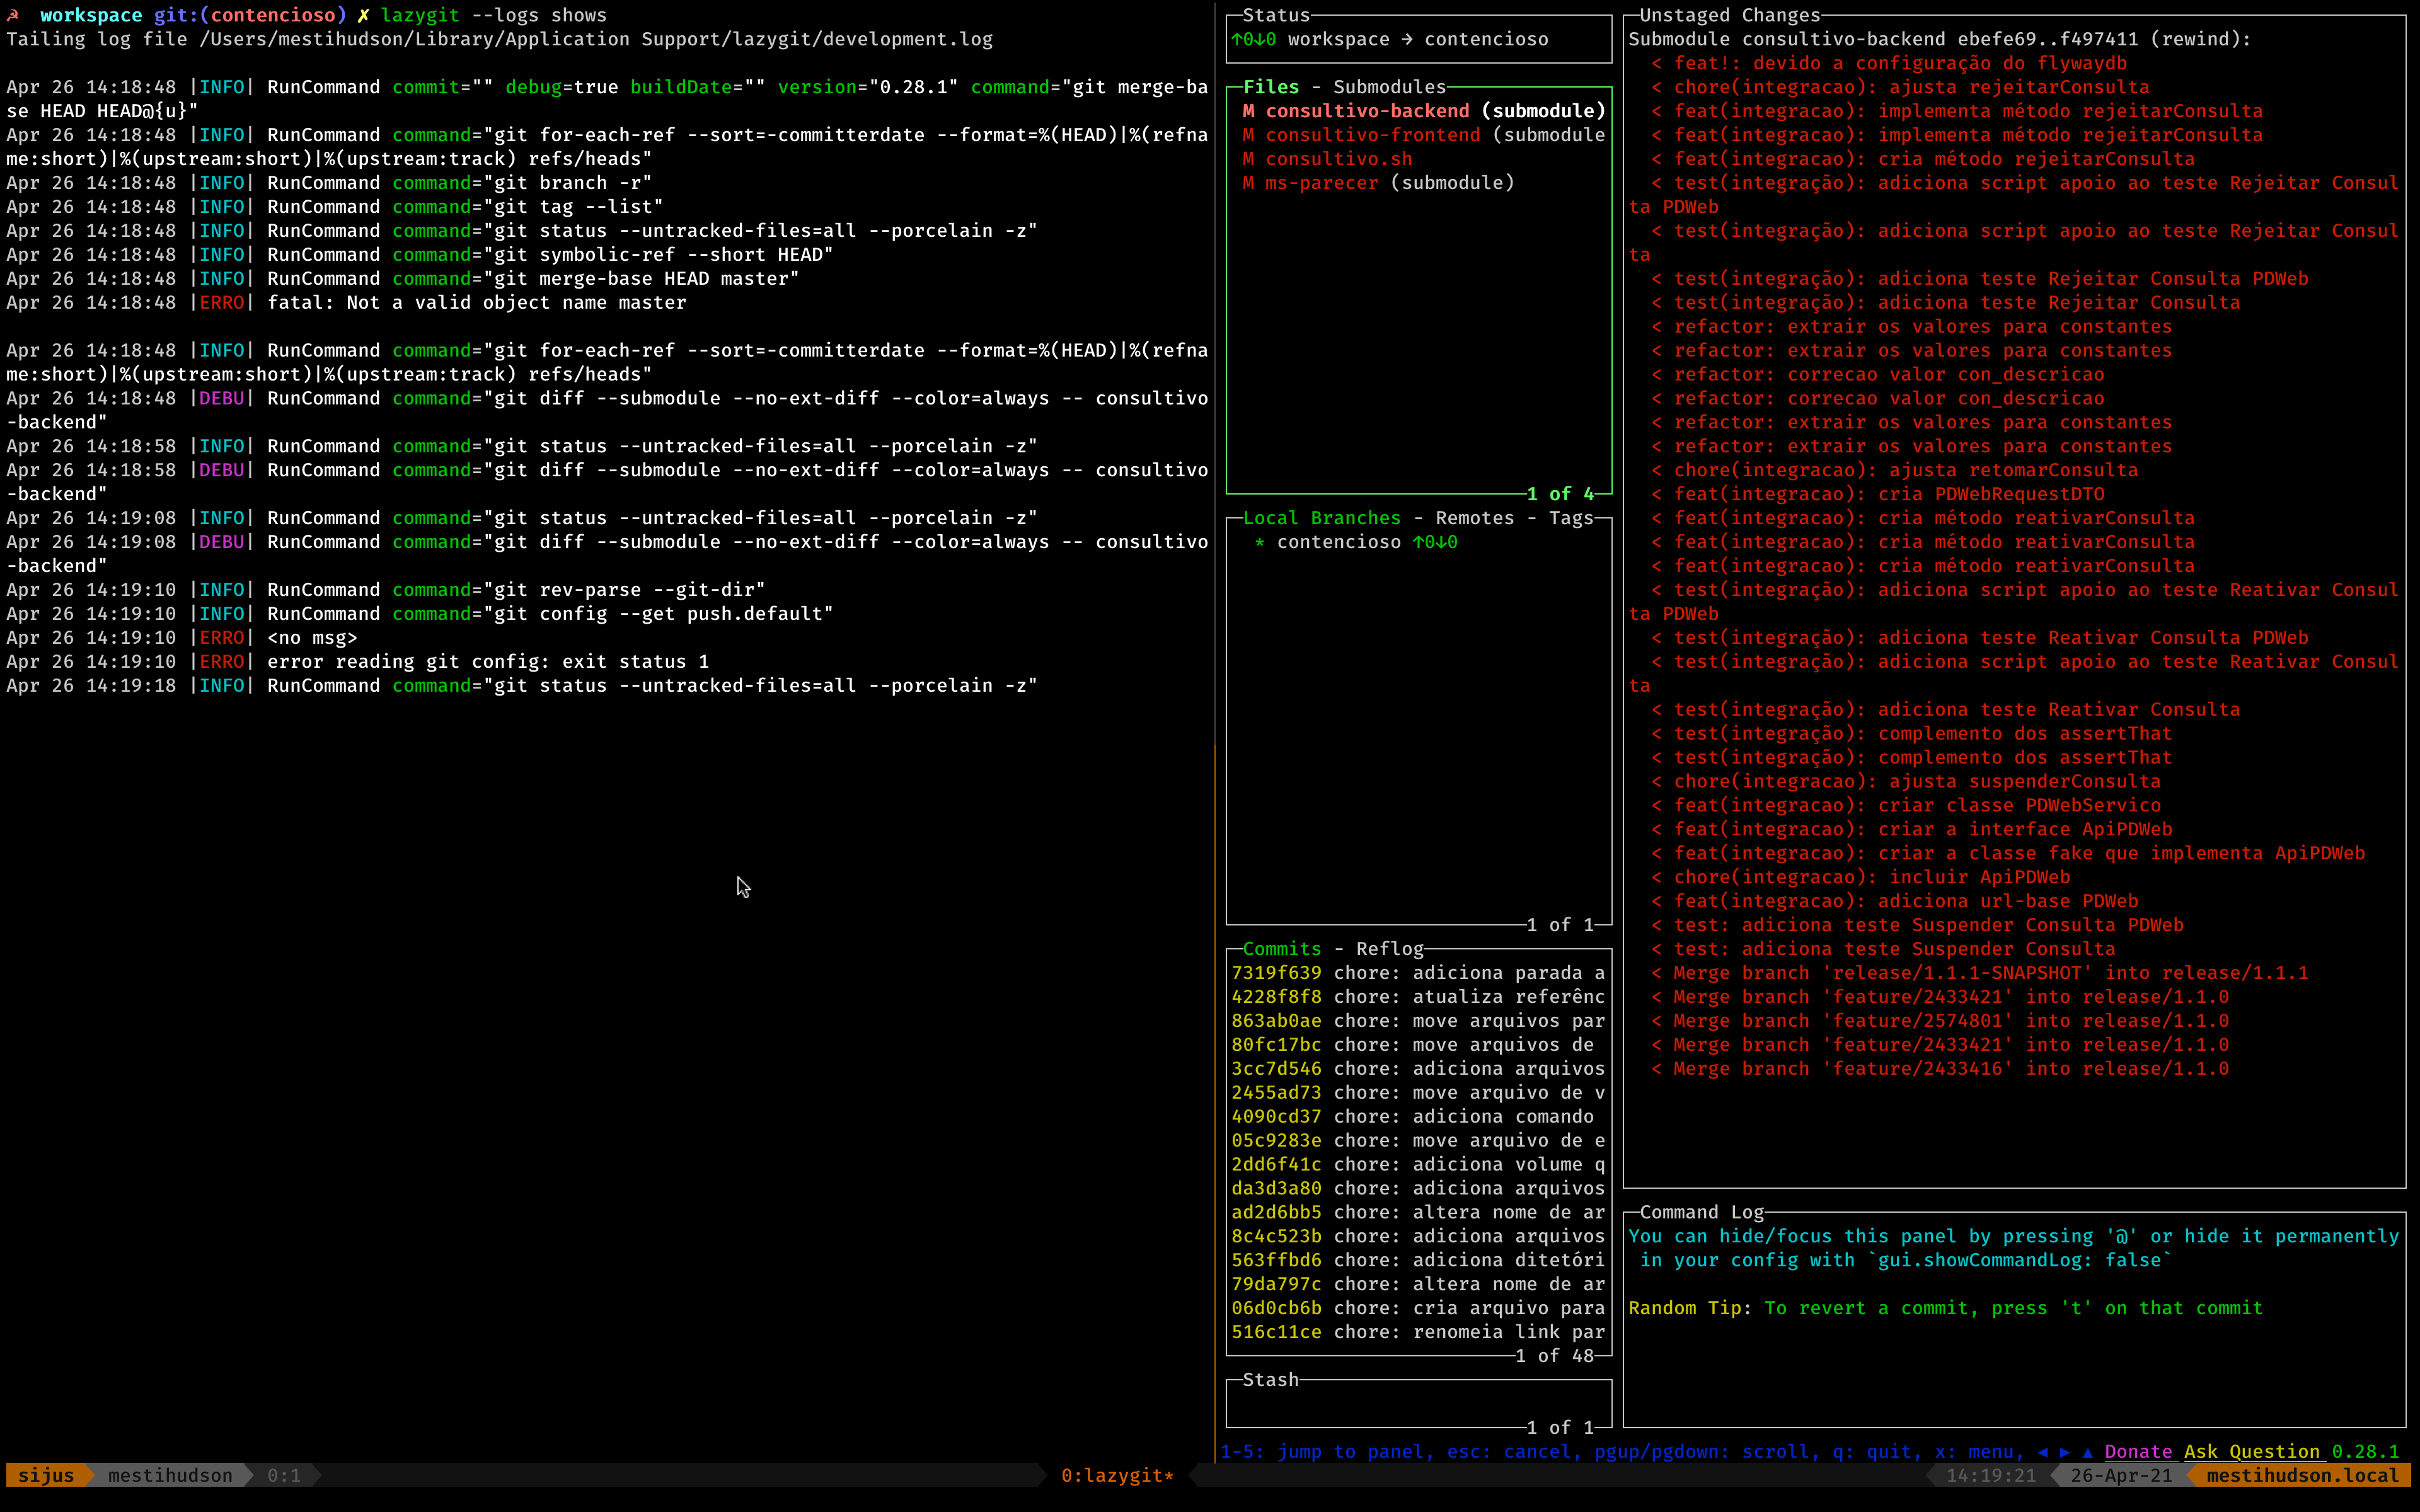Select commit 4228f8f8
Image resolution: width=2420 pixels, height=1512 pixels.
(1418, 997)
